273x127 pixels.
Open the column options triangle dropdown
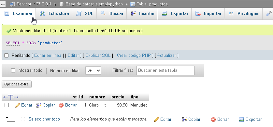tap(75, 97)
